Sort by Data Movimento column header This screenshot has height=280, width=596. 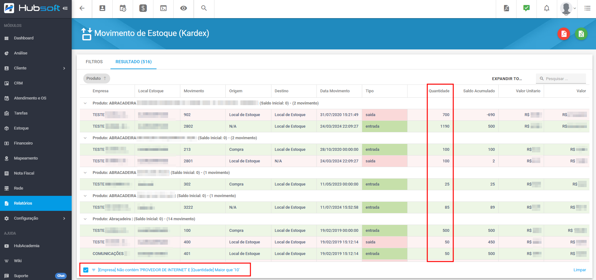point(335,91)
